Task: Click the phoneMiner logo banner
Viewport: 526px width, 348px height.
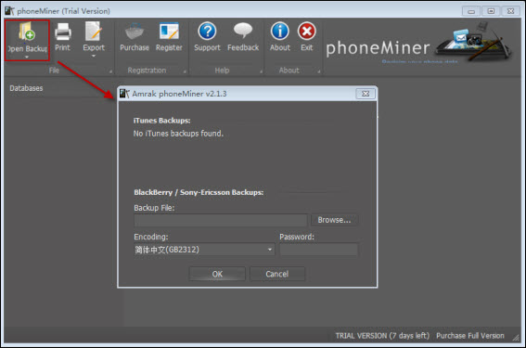Action: click(418, 43)
